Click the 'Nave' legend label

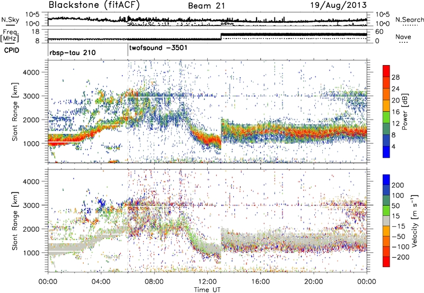[403, 37]
